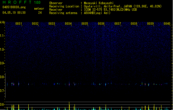Click the Receiving antenna label
Viewport: 173px width, 110px height.
coord(63,13)
